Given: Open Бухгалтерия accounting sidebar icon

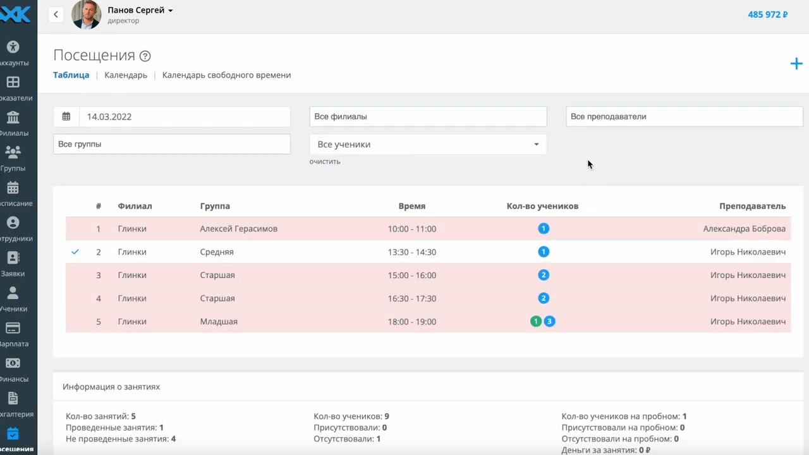Looking at the screenshot, I should pyautogui.click(x=13, y=398).
